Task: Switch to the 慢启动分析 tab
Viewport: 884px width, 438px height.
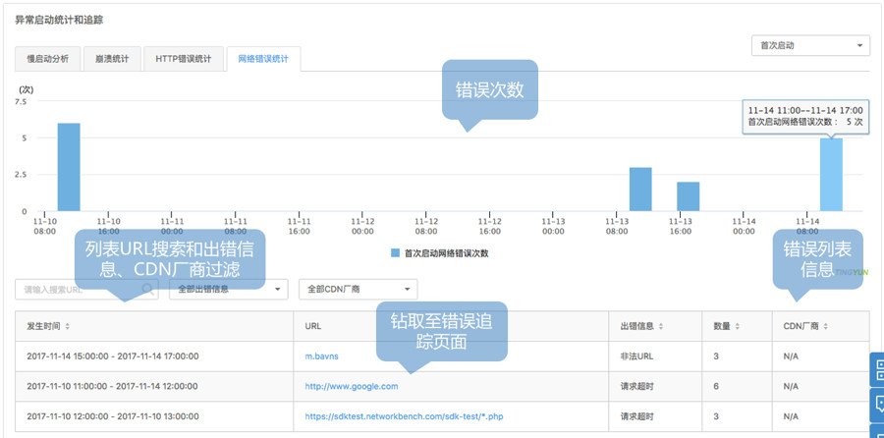Action: point(47,59)
